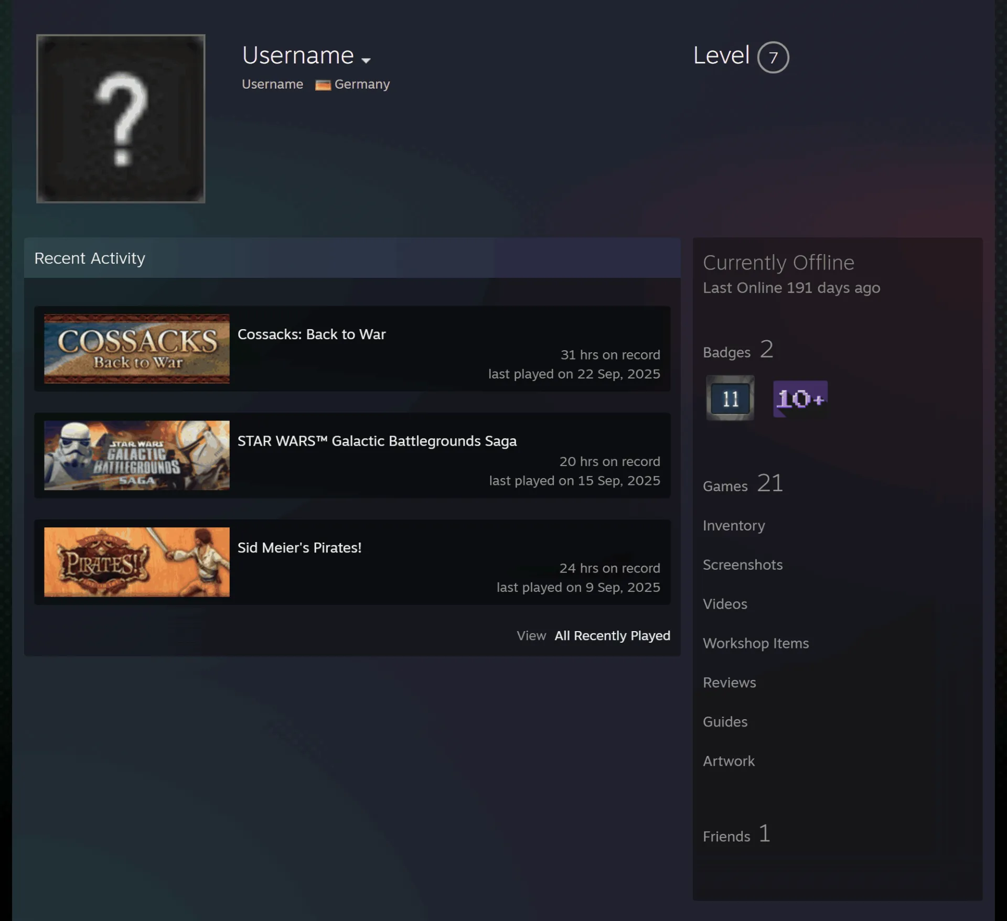Click the '24 hrs on record' text

[609, 569]
